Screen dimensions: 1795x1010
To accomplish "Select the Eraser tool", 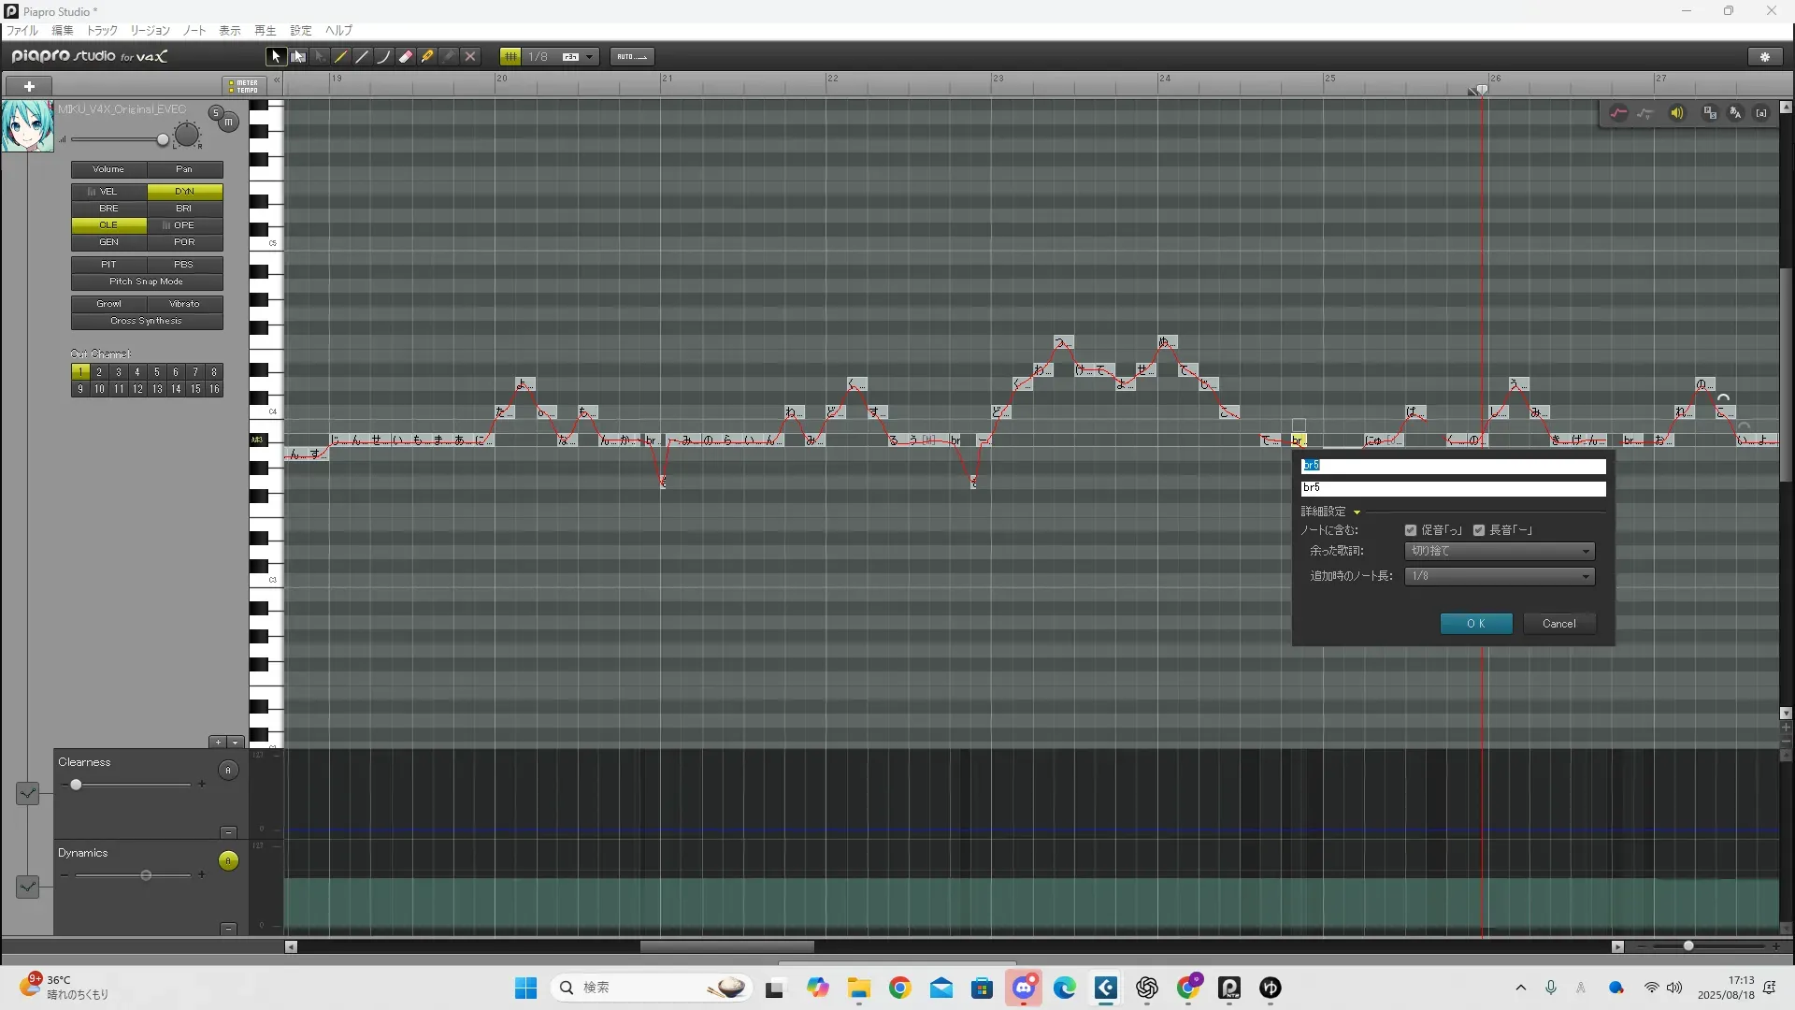I will click(x=406, y=57).
